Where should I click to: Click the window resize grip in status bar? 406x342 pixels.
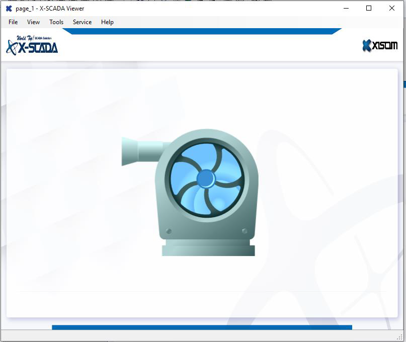(400, 337)
